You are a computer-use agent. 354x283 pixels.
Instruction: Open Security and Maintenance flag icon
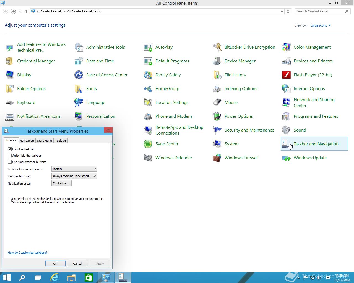(217, 130)
